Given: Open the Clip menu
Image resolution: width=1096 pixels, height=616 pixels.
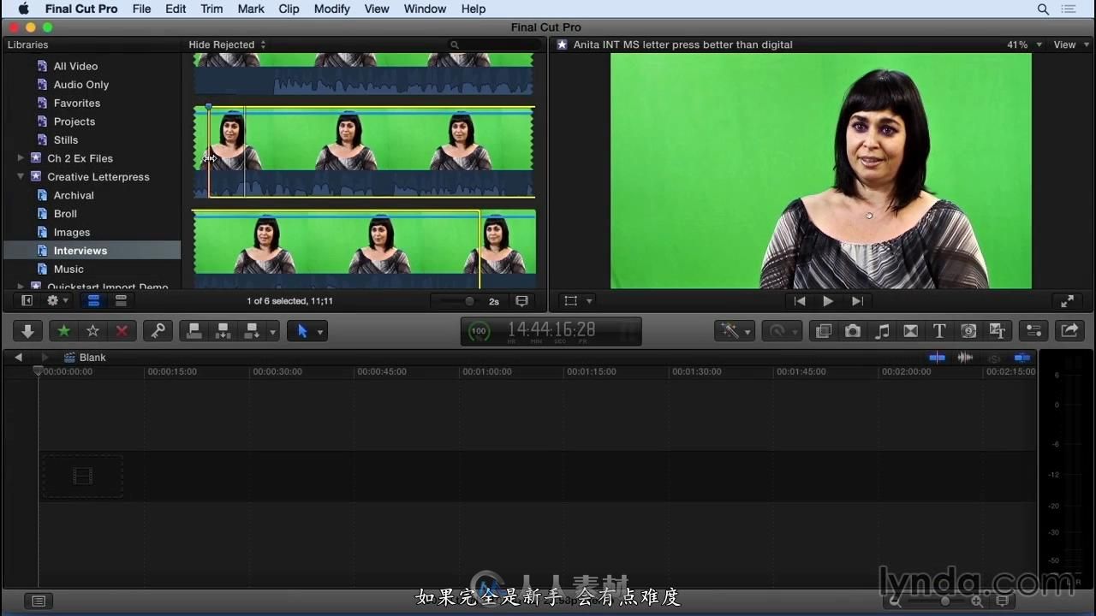Looking at the screenshot, I should coord(289,9).
